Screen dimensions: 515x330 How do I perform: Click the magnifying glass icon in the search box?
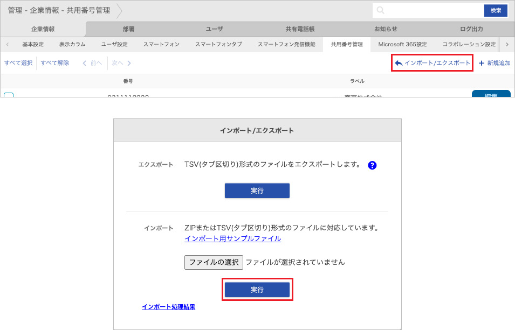pos(380,10)
